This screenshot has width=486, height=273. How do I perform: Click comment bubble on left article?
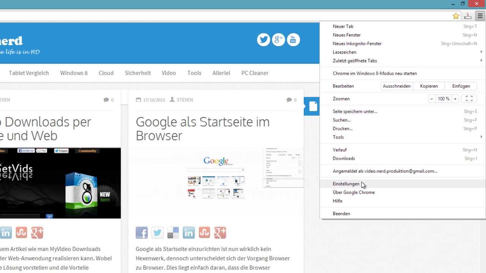(106, 100)
